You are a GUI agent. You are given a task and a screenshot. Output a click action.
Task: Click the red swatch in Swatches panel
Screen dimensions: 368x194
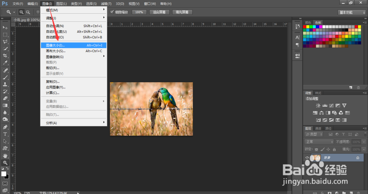(305, 27)
